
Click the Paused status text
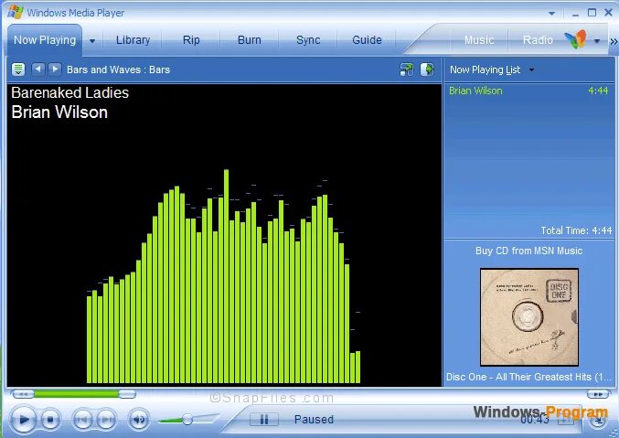[314, 419]
